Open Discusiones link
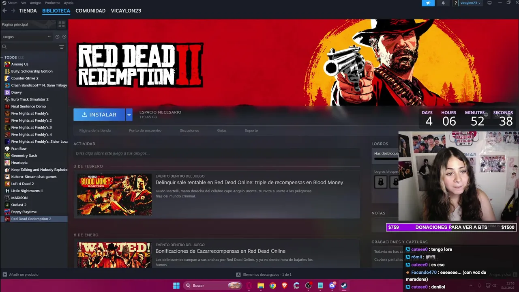The image size is (519, 292). point(189,131)
